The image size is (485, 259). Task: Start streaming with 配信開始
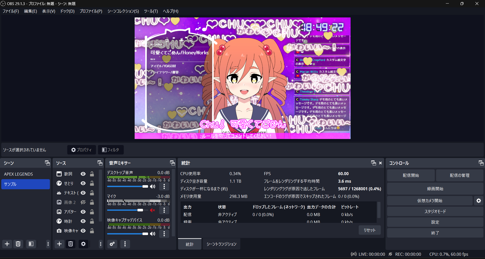[410, 175]
